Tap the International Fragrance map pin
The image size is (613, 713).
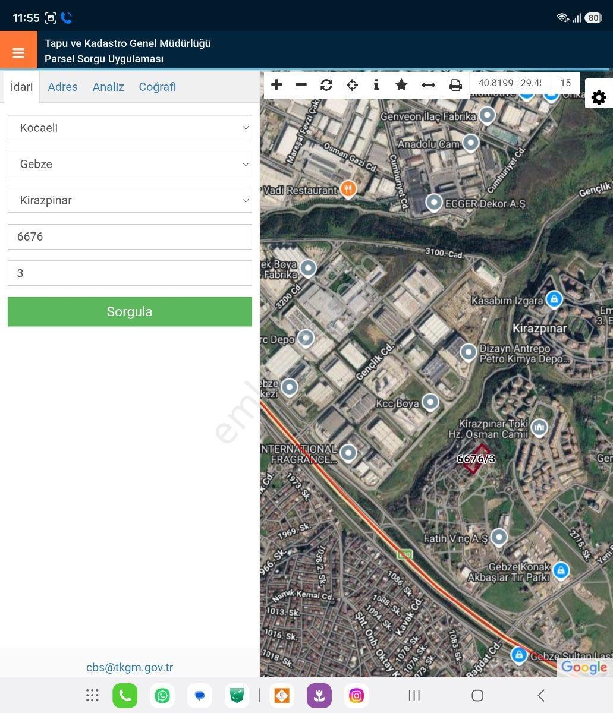[348, 453]
